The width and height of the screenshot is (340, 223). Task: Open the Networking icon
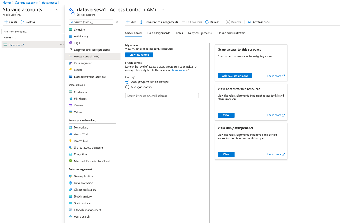70,127
